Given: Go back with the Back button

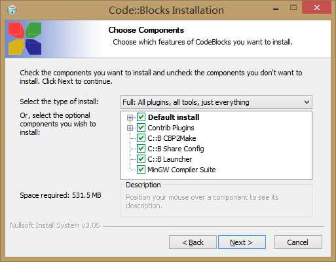Looking at the screenshot, I should [x=193, y=242].
